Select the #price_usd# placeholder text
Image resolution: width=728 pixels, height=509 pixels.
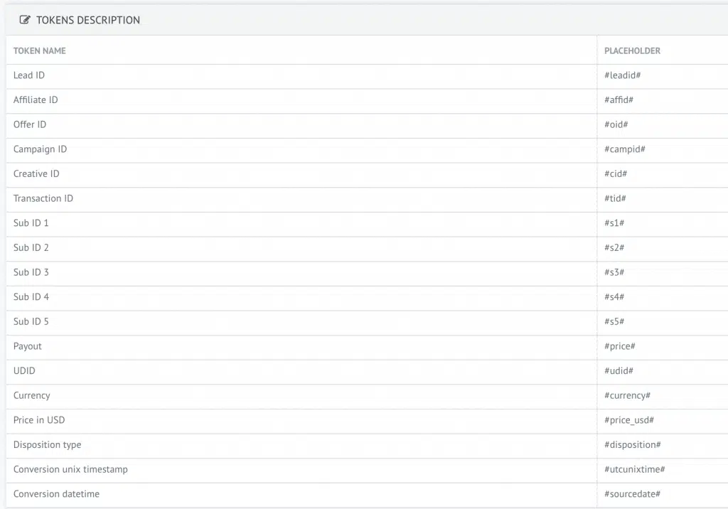[x=629, y=420]
